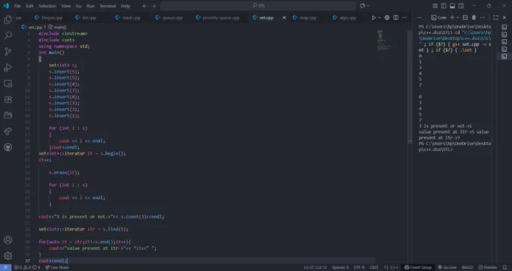Toggle the secondary side bar
512x271 pixels.
[461, 6]
